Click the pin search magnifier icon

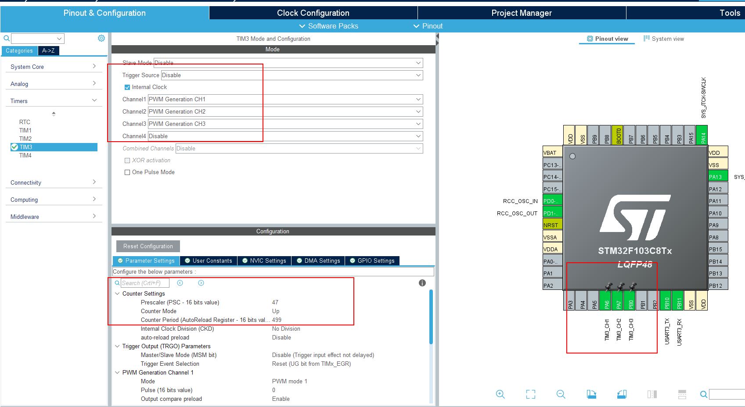point(704,395)
